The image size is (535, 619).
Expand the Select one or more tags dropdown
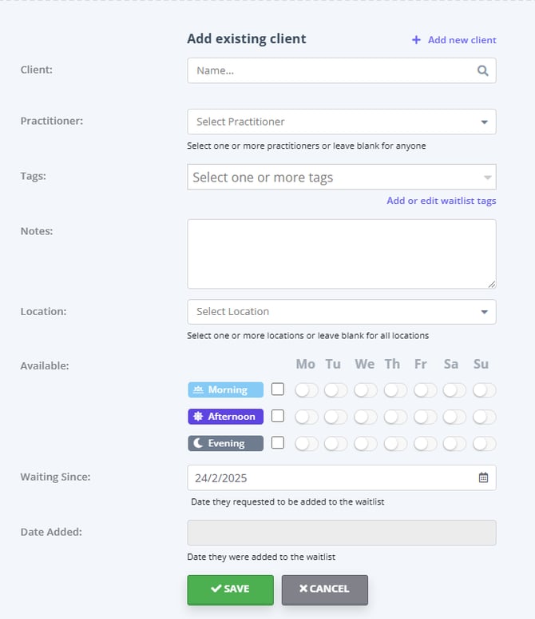(341, 177)
